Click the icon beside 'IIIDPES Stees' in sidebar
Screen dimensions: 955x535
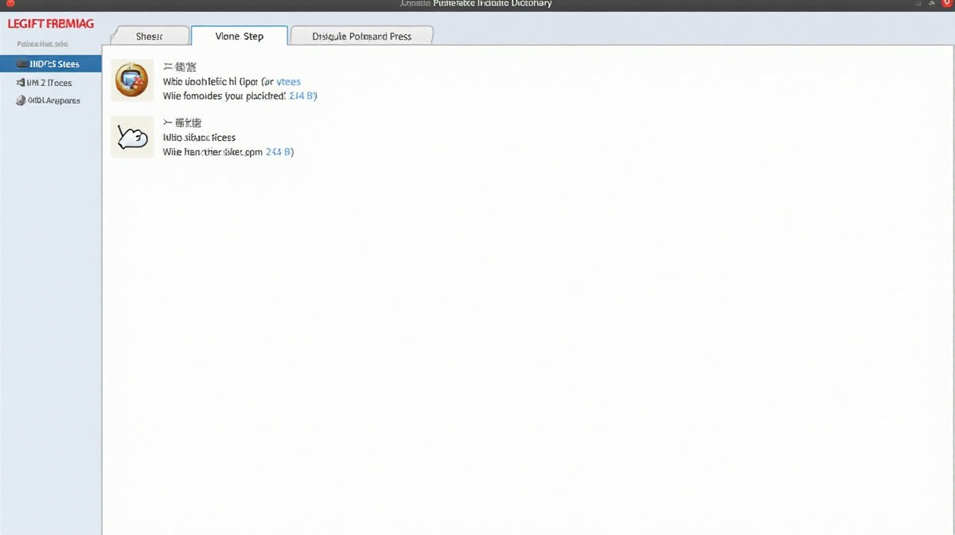21,64
